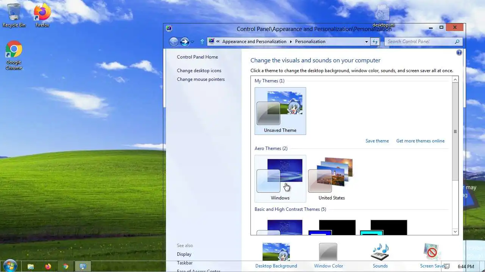
Task: Select the Unsaved Theme thumbnail
Action: tap(280, 111)
